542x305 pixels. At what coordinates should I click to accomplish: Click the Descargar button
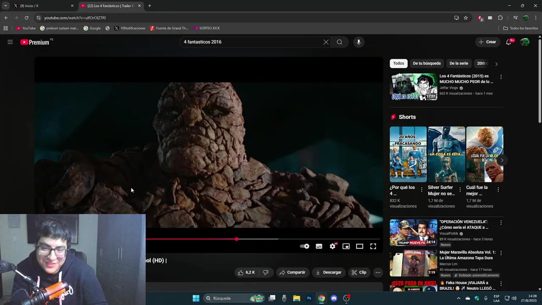pos(329,272)
